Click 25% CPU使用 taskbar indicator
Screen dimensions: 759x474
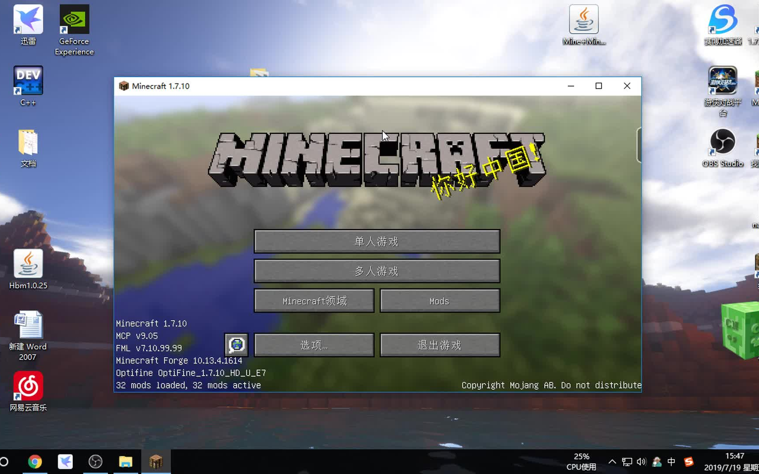[x=581, y=462]
